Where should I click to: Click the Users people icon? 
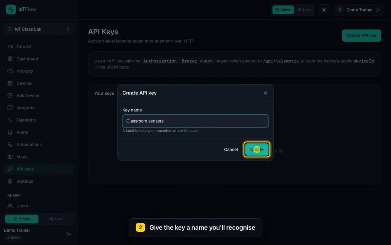point(10,206)
